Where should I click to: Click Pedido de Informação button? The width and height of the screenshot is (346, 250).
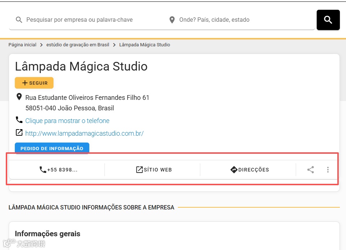pos(52,148)
